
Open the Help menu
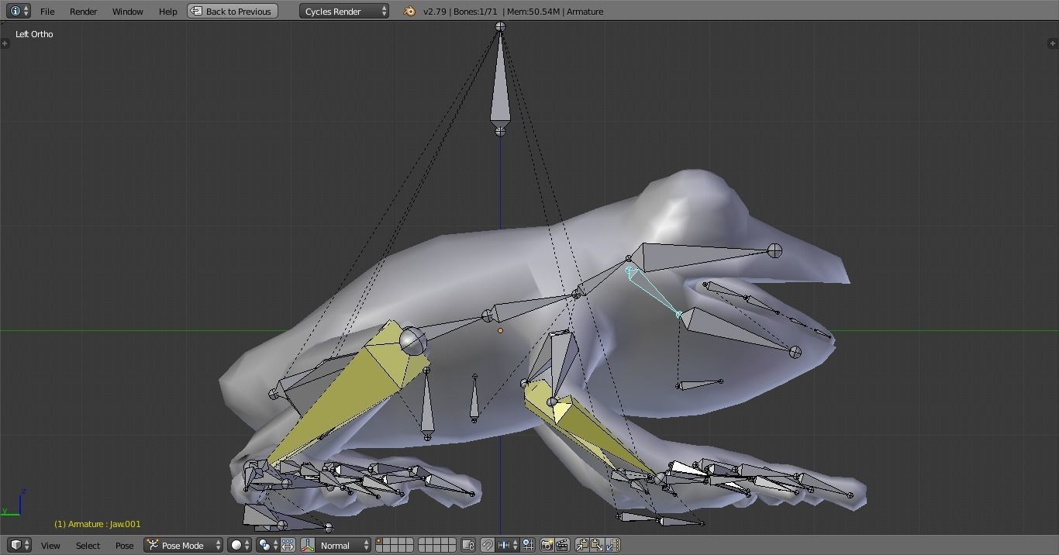(x=167, y=11)
